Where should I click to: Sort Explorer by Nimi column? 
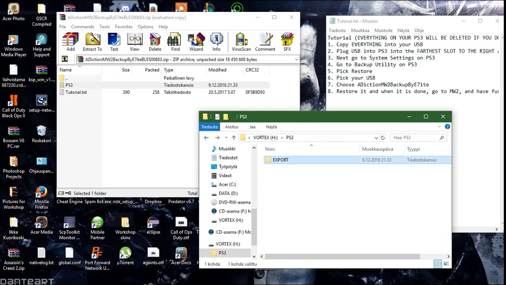311,149
